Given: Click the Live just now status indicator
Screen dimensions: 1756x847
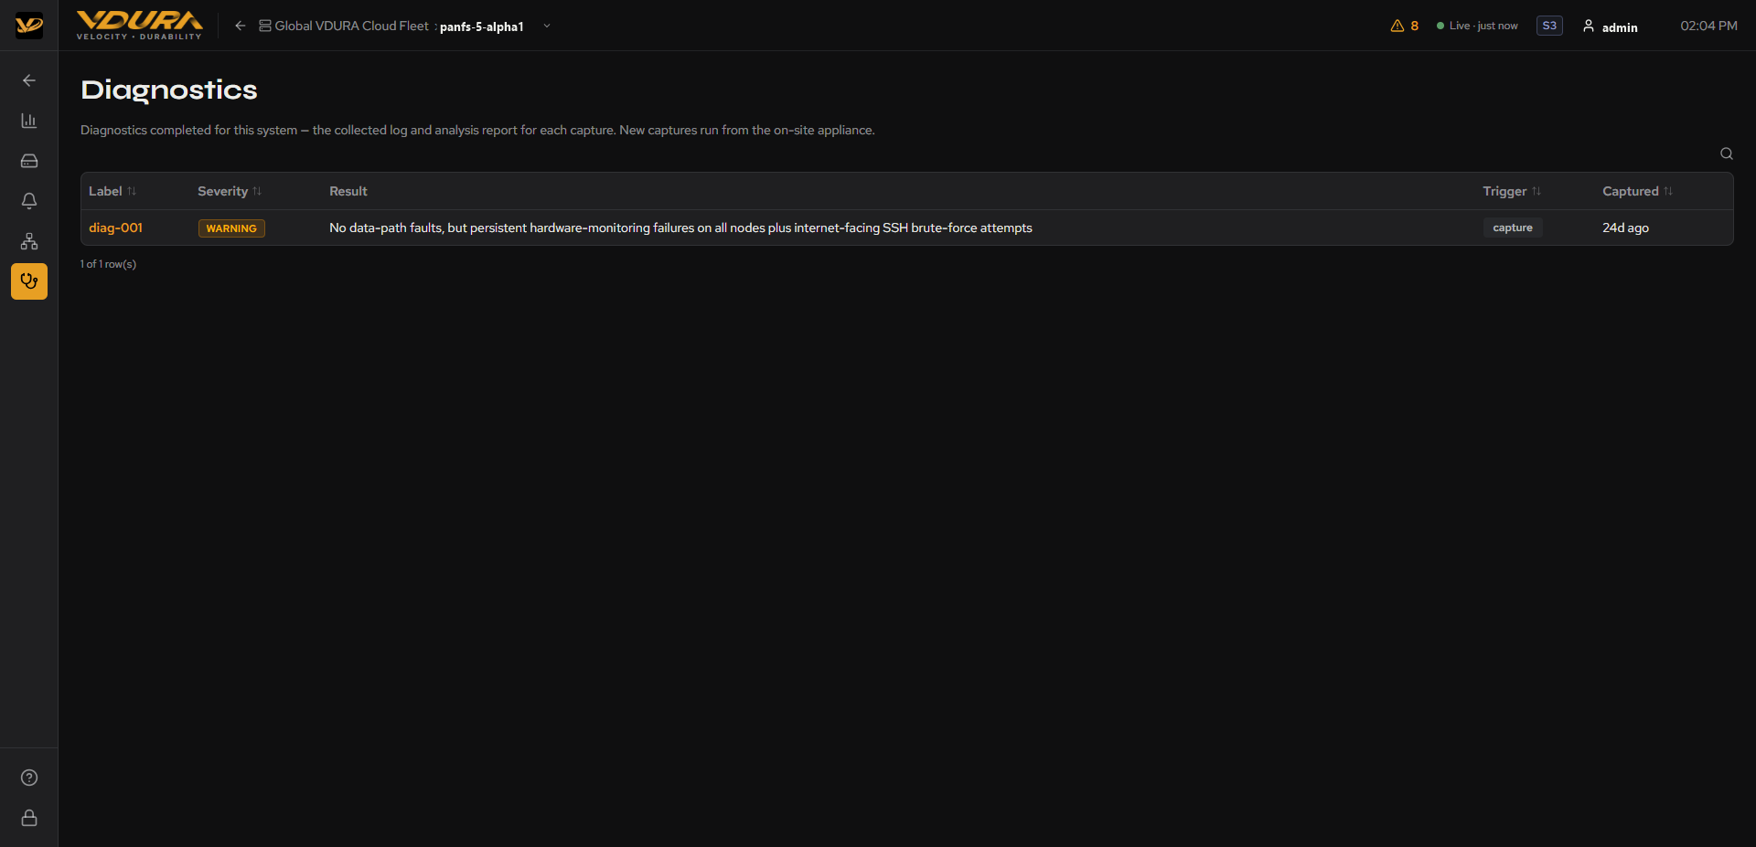Looking at the screenshot, I should pos(1477,26).
